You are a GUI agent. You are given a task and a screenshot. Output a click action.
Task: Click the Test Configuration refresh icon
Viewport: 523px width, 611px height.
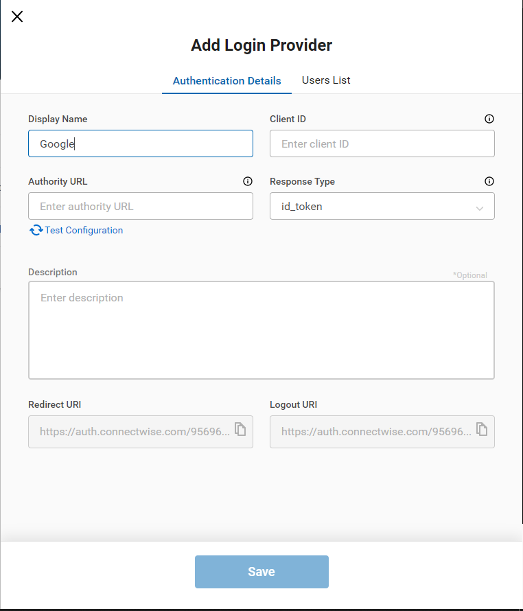(36, 231)
